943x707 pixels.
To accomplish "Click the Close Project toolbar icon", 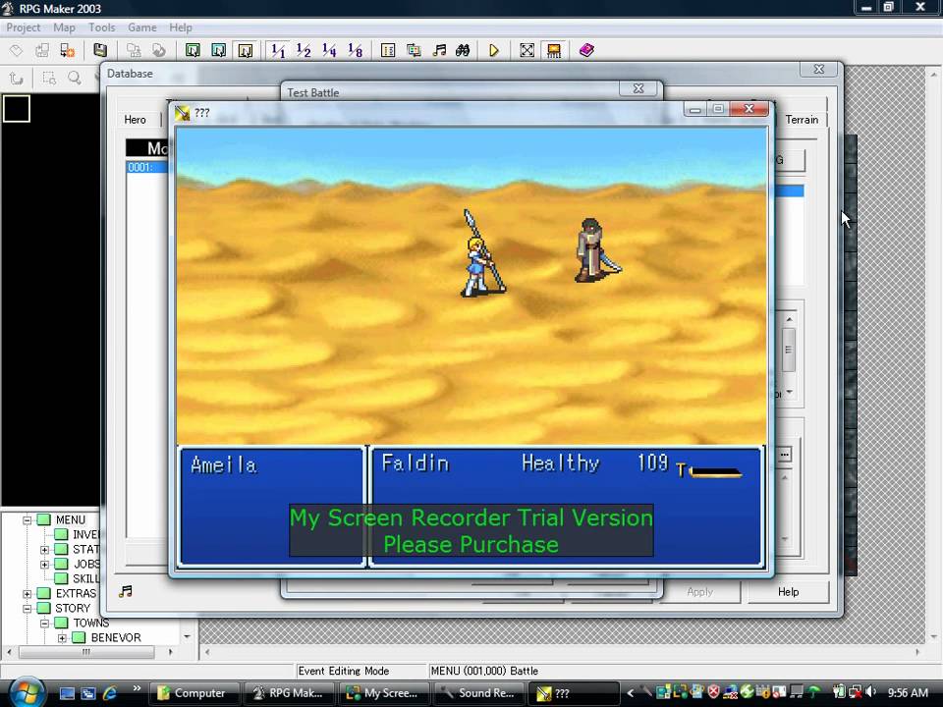I will (x=68, y=50).
